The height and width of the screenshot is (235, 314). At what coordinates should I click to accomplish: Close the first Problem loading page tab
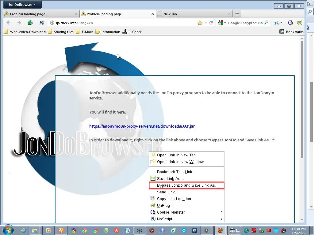click(x=76, y=14)
